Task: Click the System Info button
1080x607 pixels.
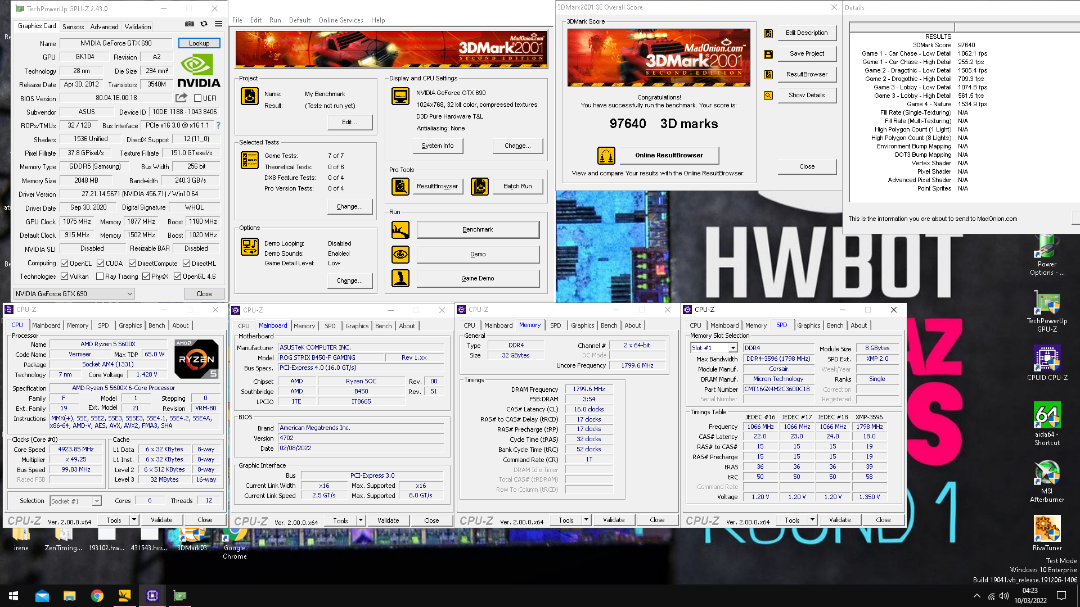Action: click(437, 146)
